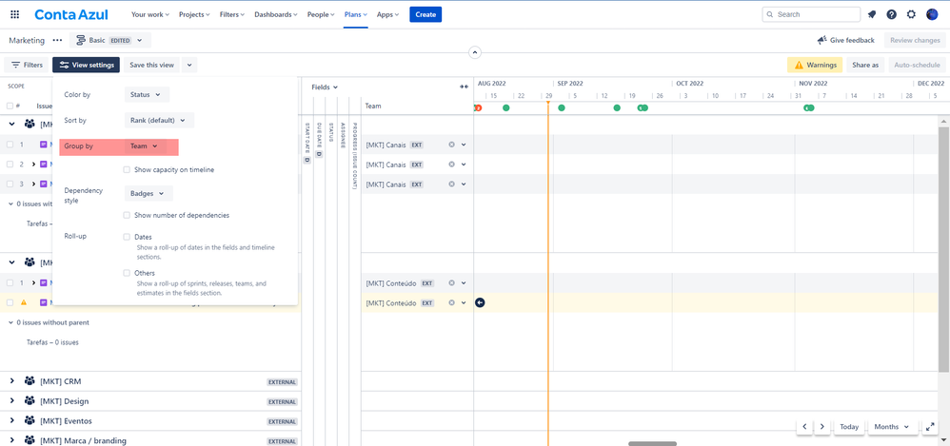Image resolution: width=950 pixels, height=446 pixels.
Task: Expand the [MKT] CRM team group
Action: [11, 381]
